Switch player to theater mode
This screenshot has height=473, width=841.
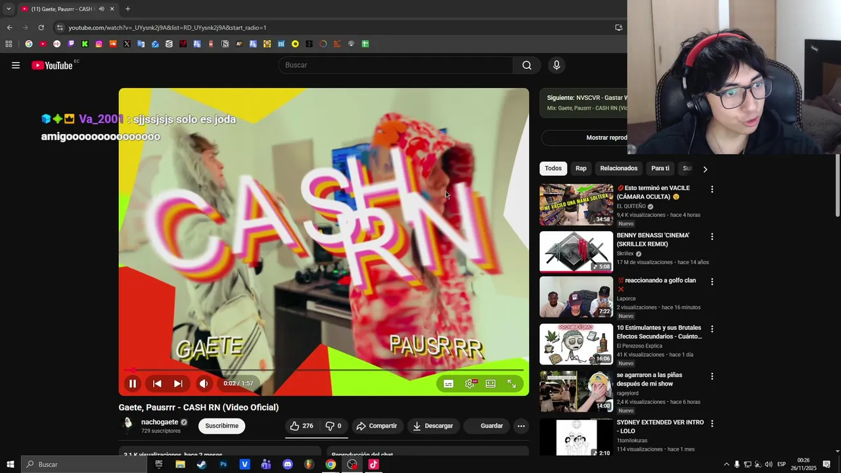click(x=491, y=384)
